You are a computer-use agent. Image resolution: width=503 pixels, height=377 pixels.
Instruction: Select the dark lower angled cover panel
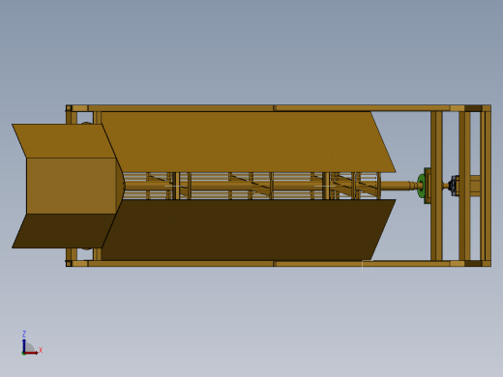pyautogui.click(x=249, y=230)
